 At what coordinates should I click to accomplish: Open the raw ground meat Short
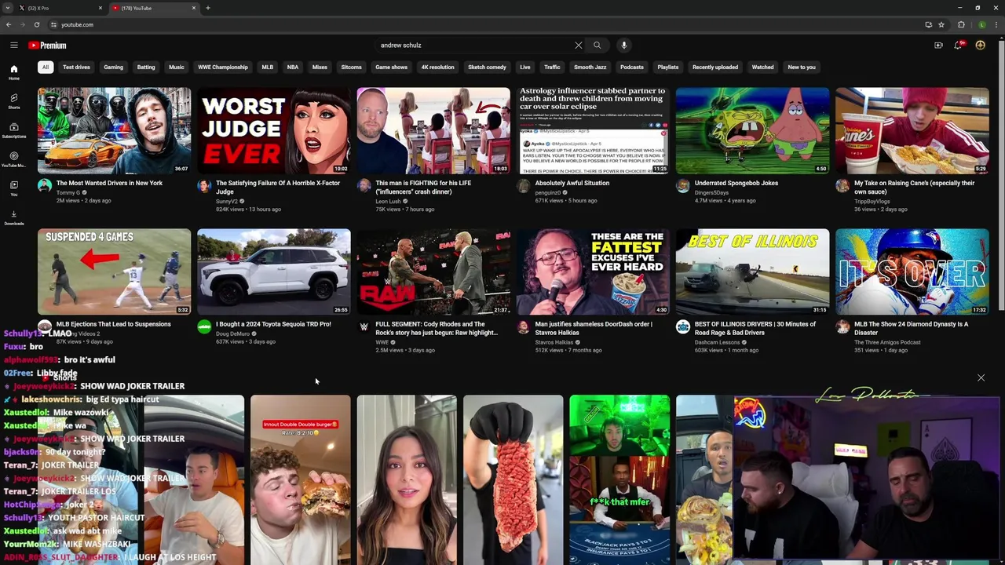tap(513, 479)
